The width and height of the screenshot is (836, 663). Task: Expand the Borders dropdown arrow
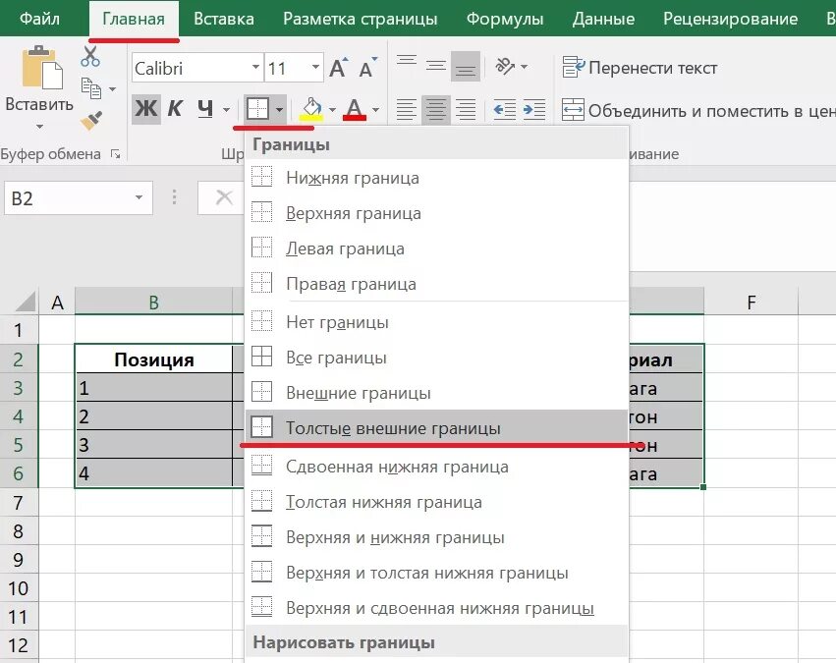[279, 110]
